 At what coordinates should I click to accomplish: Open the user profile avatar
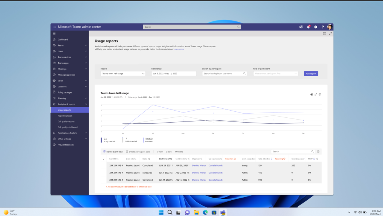pos(330,27)
